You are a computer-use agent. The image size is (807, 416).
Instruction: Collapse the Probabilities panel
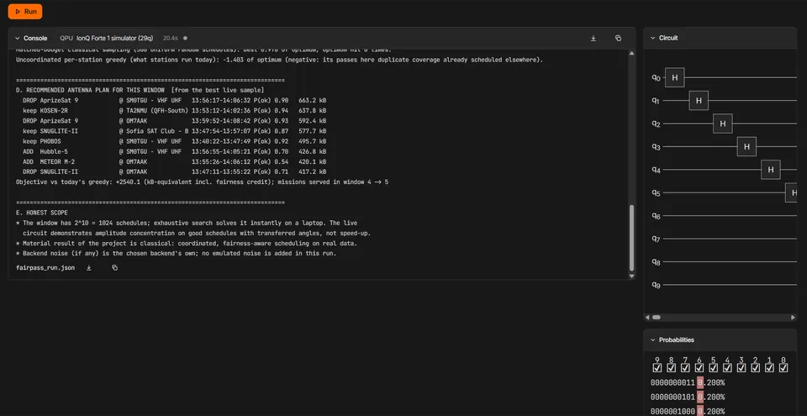[x=652, y=340]
